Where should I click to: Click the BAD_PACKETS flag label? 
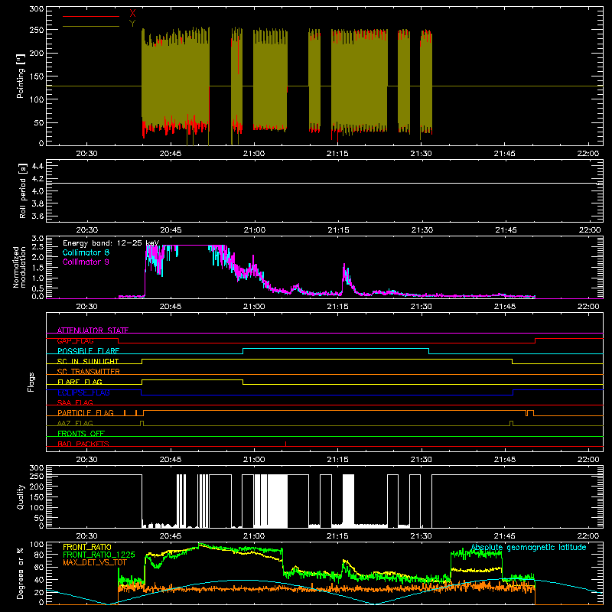click(83, 444)
